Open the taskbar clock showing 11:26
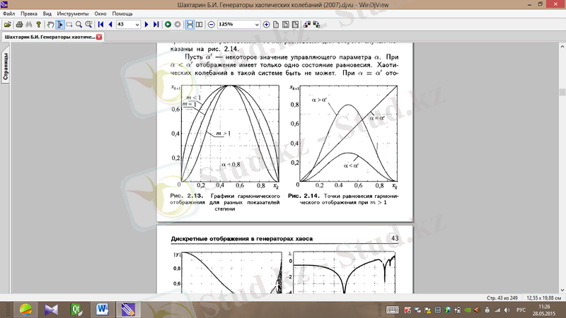 coord(543,310)
